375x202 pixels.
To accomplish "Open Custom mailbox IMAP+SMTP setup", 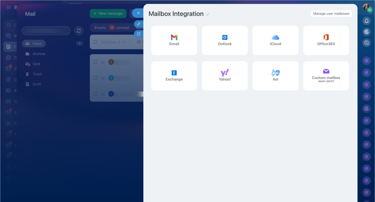I will click(326, 76).
